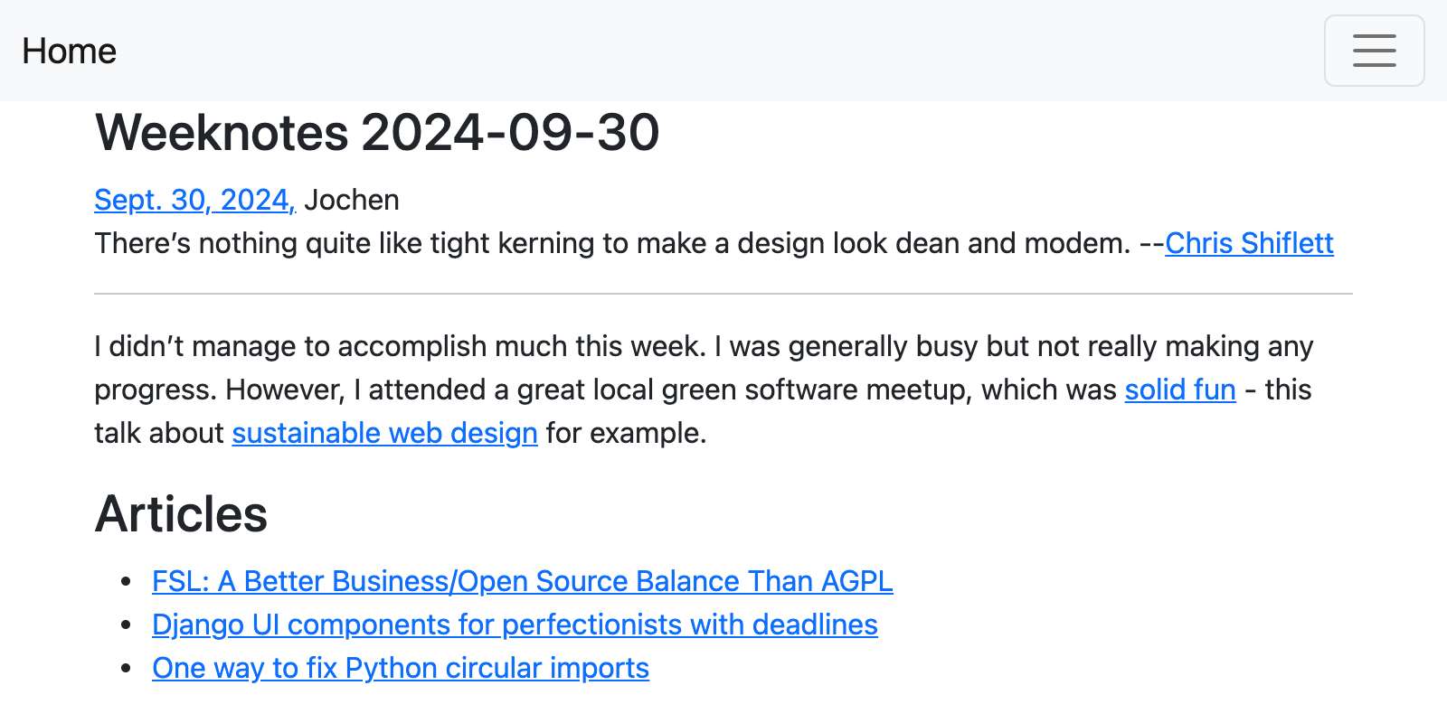Image resolution: width=1447 pixels, height=723 pixels.
Task: Click the tight kerning quote text
Action: point(611,243)
